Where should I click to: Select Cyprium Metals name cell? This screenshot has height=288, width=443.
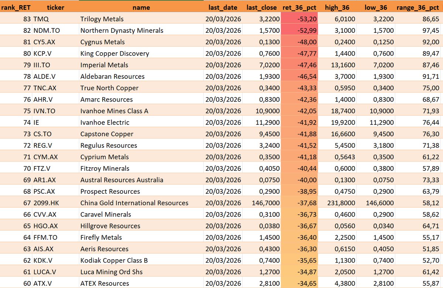click(141, 157)
